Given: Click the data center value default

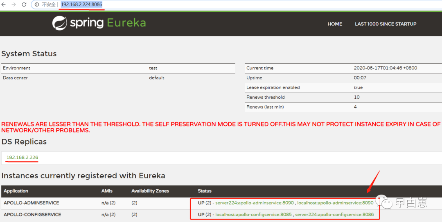Looking at the screenshot, I should coord(157,78).
